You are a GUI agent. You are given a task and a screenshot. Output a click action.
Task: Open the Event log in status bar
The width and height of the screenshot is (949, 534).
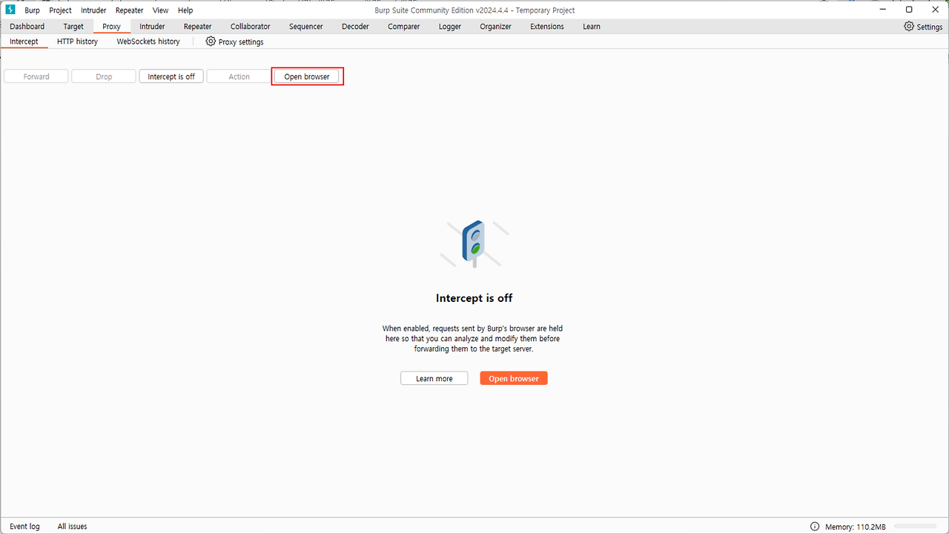click(24, 527)
